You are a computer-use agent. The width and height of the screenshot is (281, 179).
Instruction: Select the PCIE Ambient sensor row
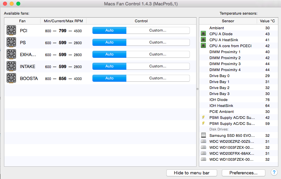(239, 112)
